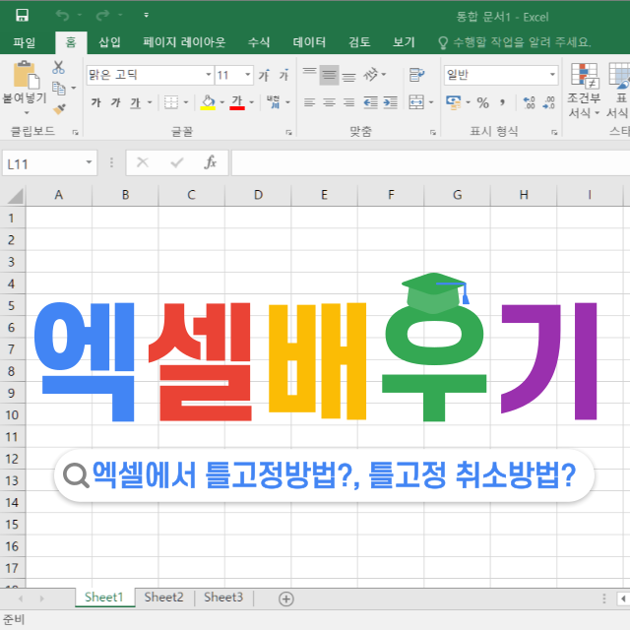Click the 수행할 작업을 알려 주세요 search box
Image resolution: width=630 pixels, height=630 pixels.
(514, 42)
